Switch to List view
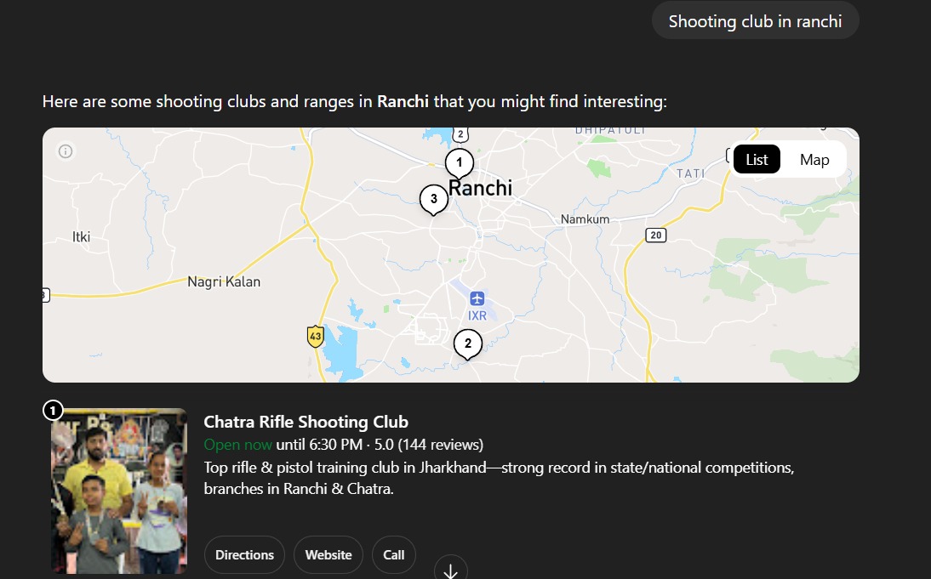931x579 pixels. pyautogui.click(x=757, y=160)
